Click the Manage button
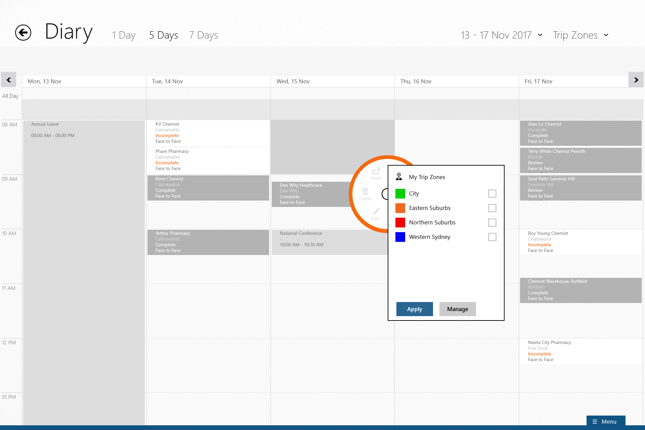Viewport: 645px width, 430px height. click(x=457, y=309)
